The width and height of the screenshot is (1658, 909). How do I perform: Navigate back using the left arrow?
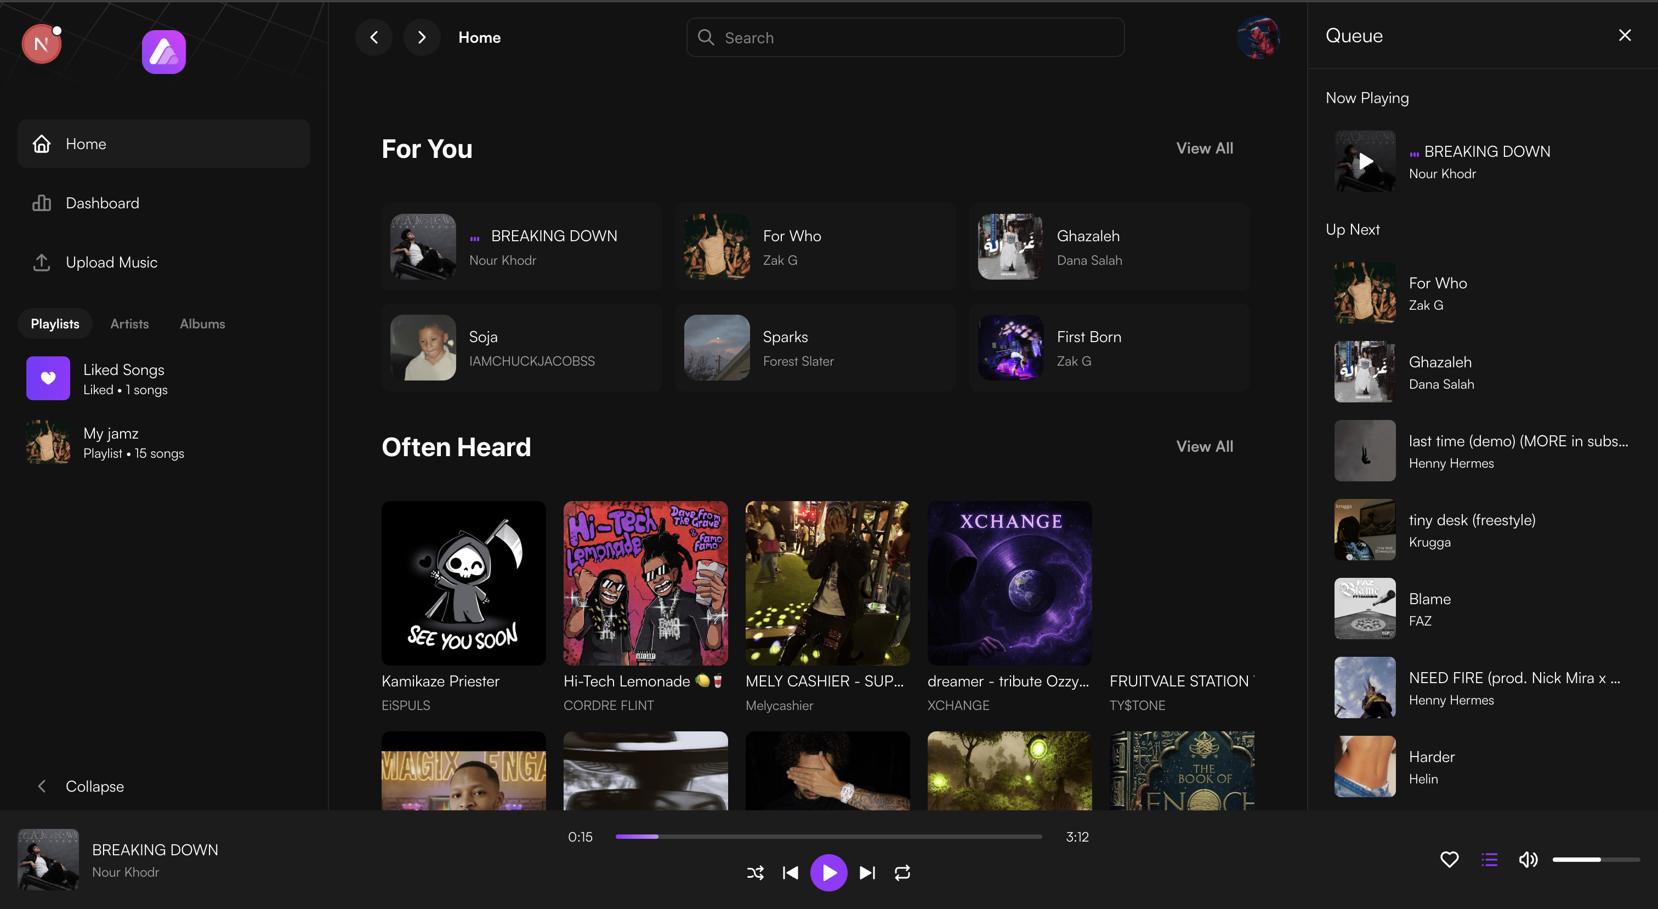coord(374,37)
